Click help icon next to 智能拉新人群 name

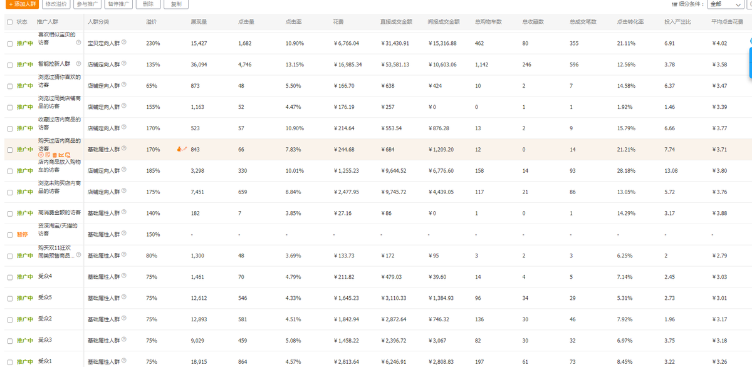77,63
